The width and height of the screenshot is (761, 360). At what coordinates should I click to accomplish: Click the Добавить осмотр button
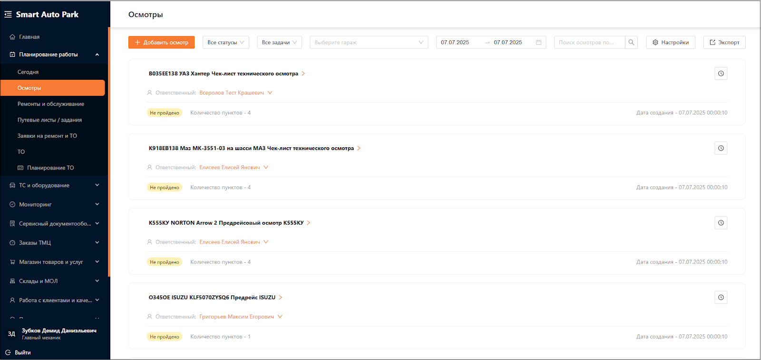pyautogui.click(x=161, y=42)
